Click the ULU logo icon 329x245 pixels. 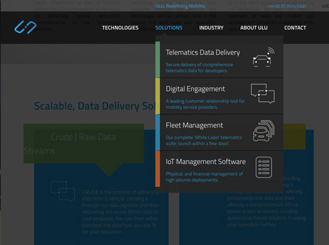(25, 27)
